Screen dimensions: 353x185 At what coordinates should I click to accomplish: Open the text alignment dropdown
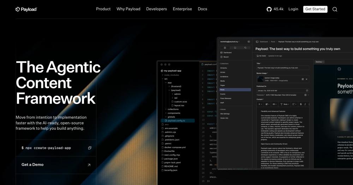tap(294, 104)
